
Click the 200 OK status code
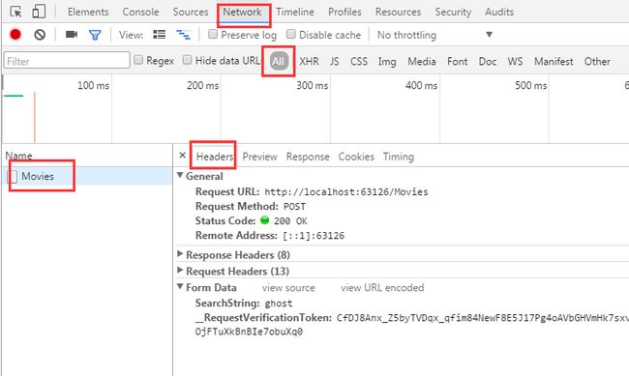(290, 221)
